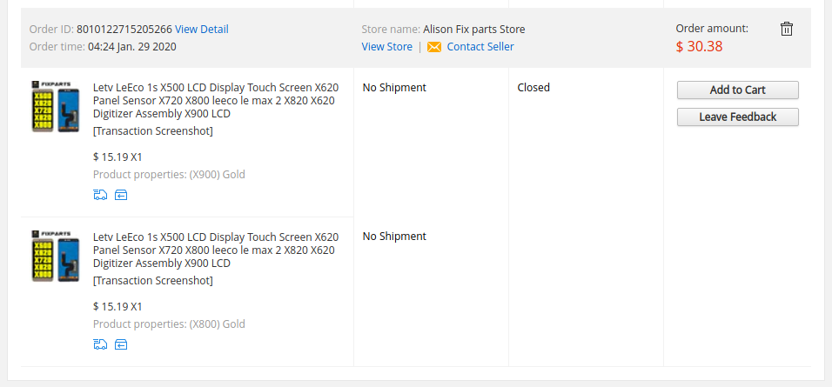This screenshot has width=832, height=387.
Task: Click the envelope icon beside Contact Seller
Action: coord(434,47)
